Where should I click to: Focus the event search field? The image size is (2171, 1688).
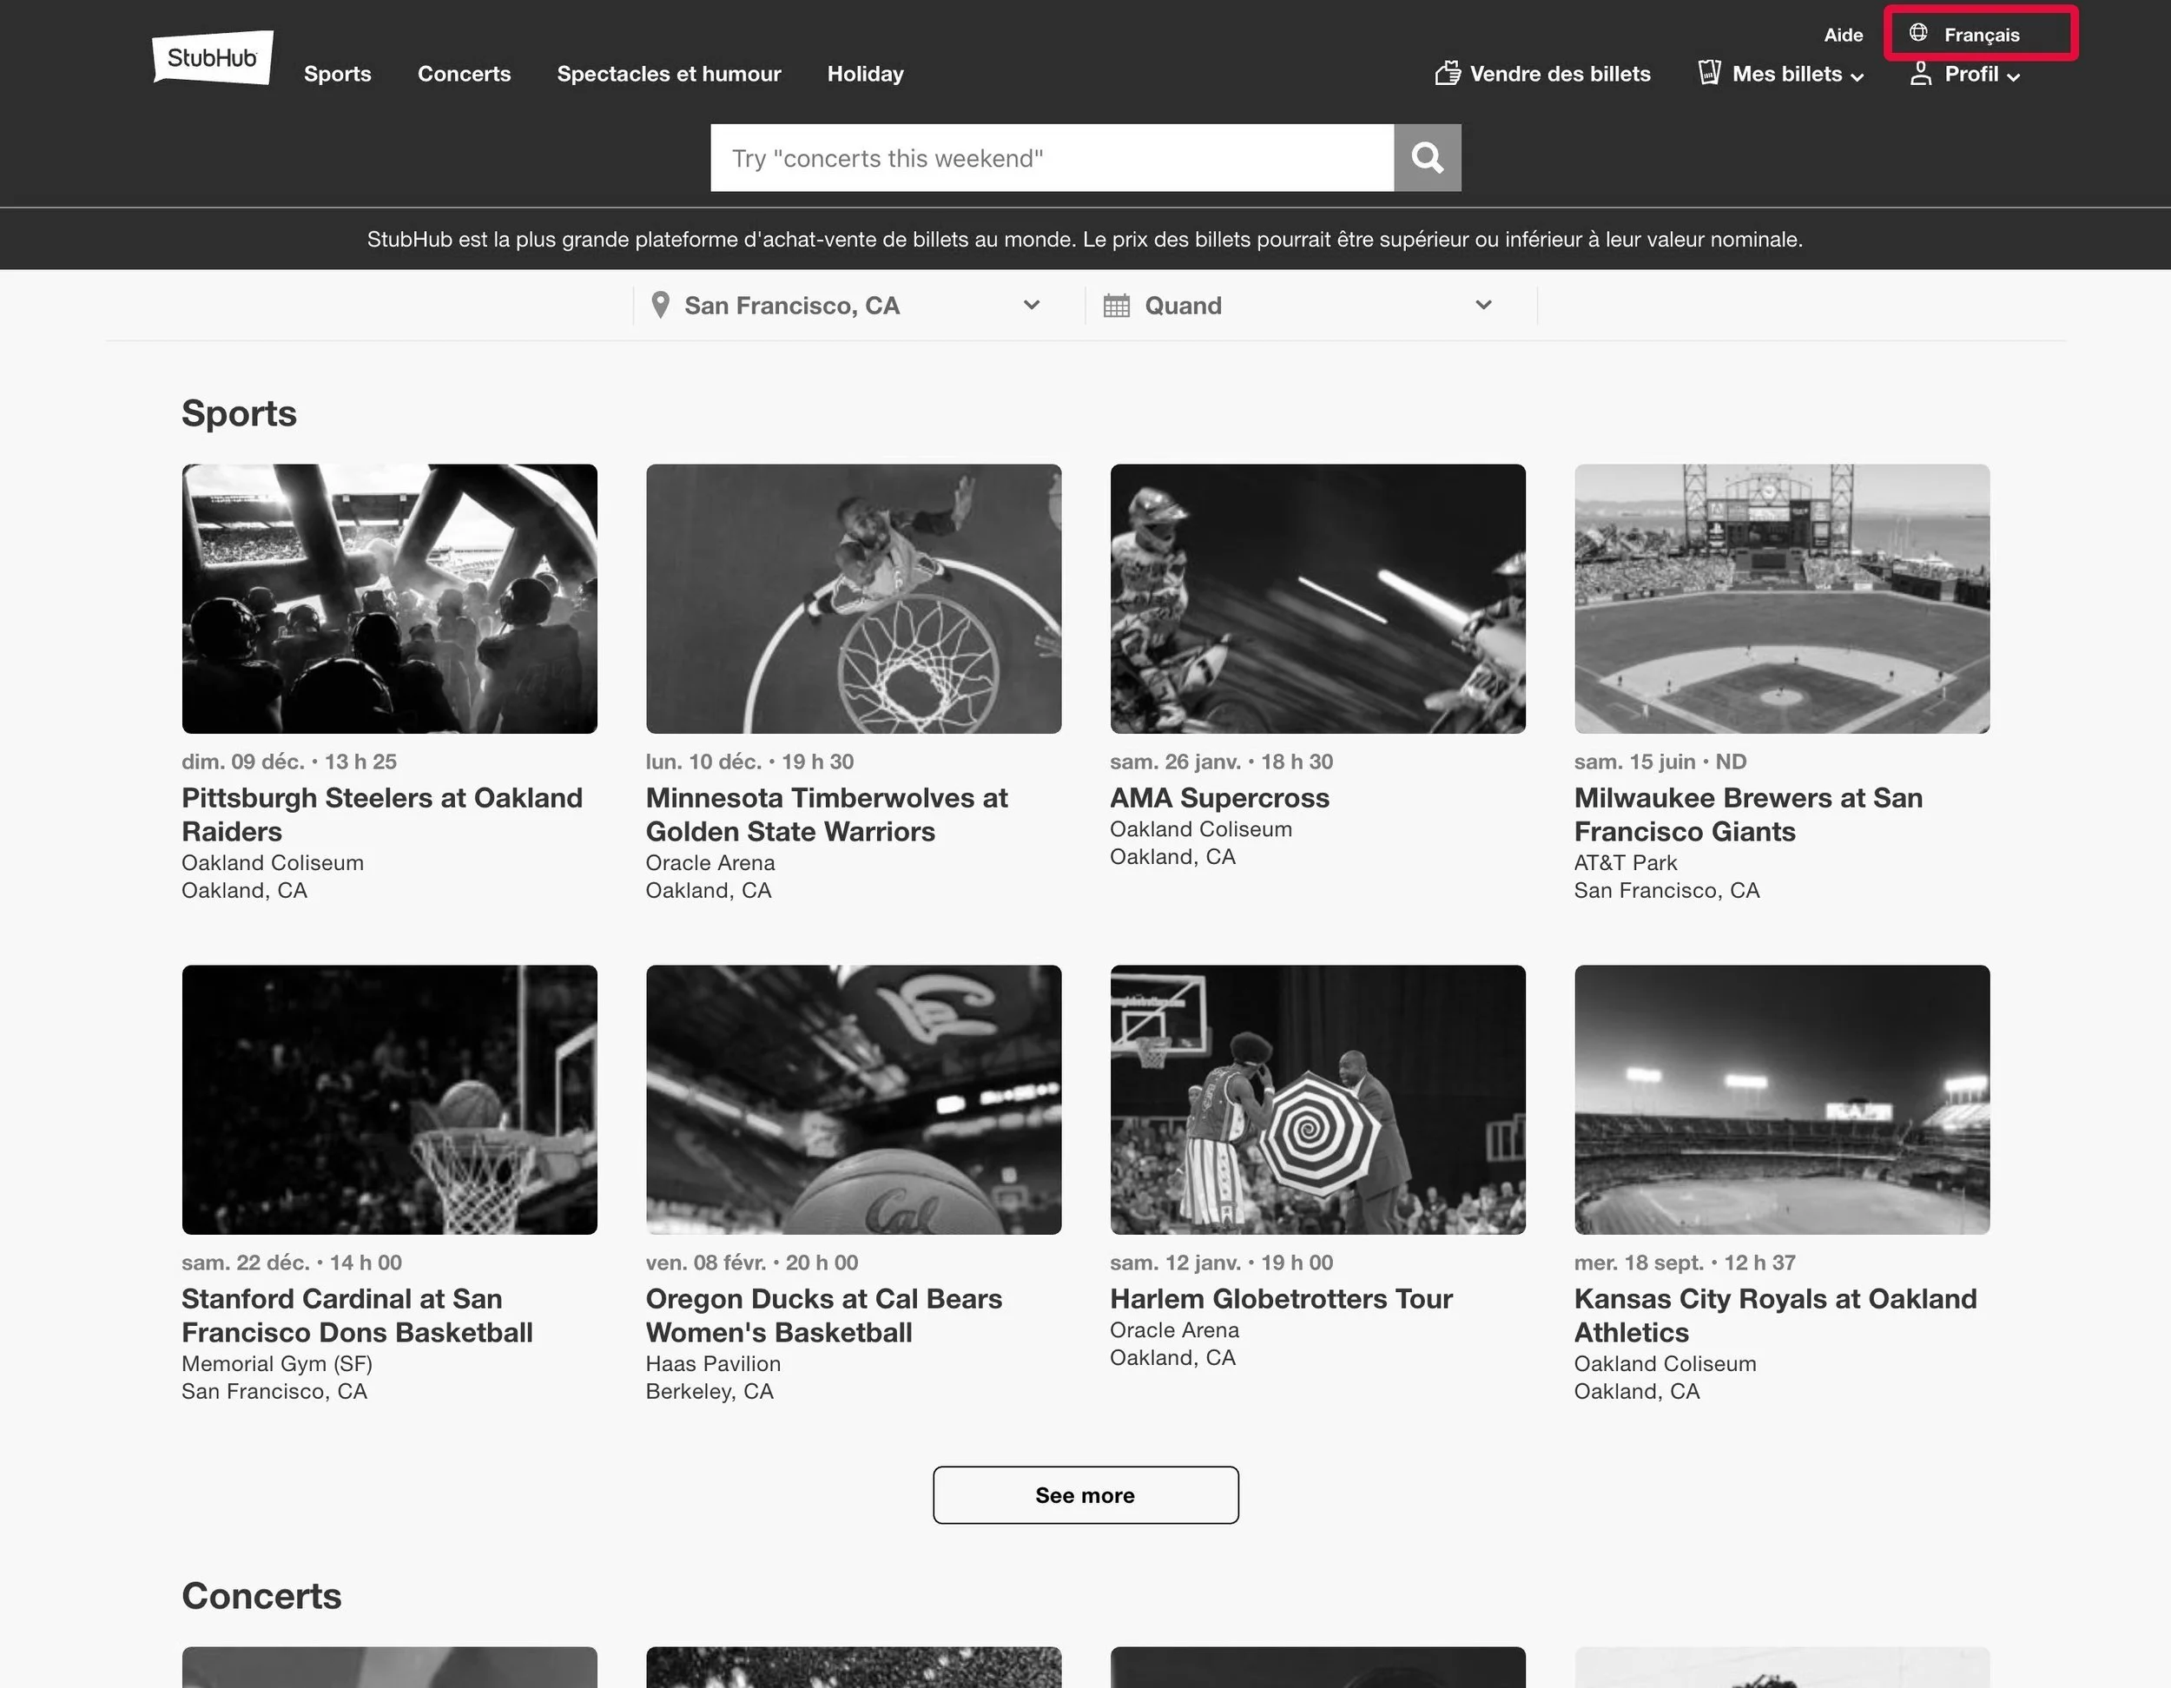1052,157
